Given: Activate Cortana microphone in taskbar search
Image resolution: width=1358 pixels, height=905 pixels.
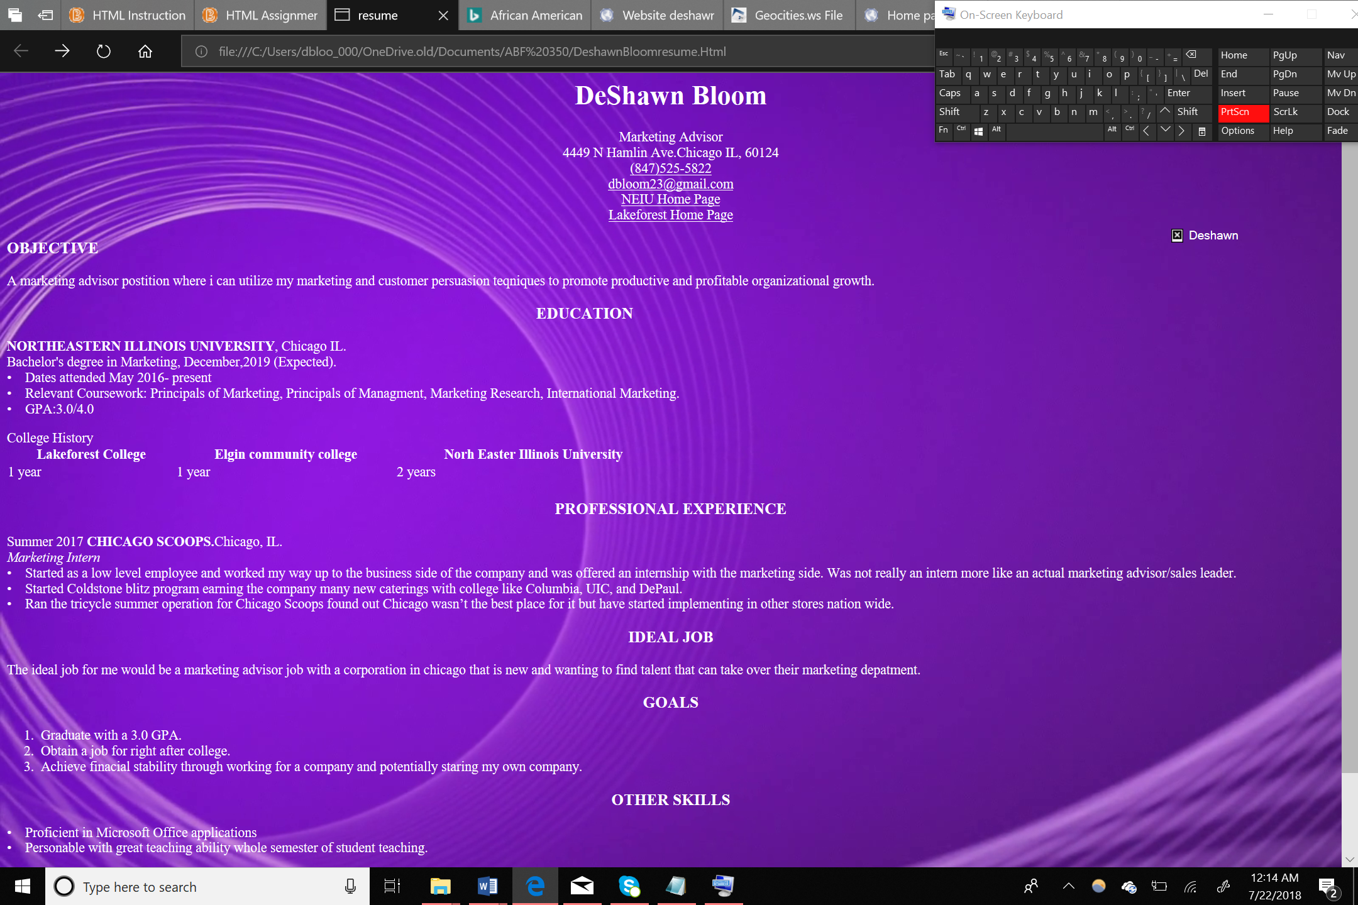Looking at the screenshot, I should [x=350, y=886].
